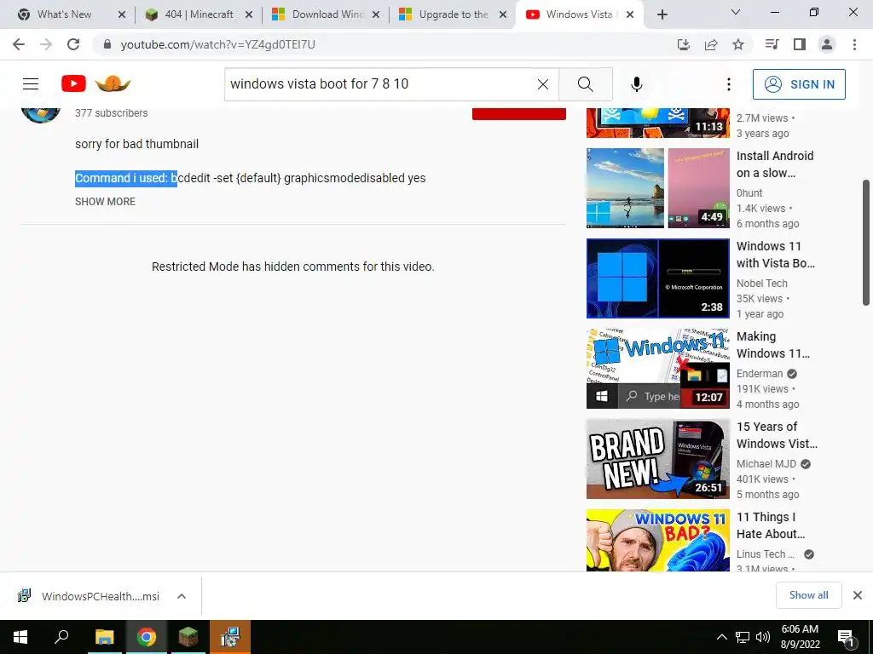
Task: Open YouTube settings three-dot menu
Action: point(729,84)
